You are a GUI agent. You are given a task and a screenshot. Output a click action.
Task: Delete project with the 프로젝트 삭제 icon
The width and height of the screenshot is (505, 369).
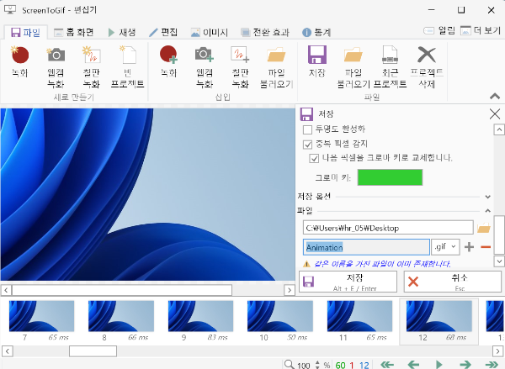coord(427,67)
